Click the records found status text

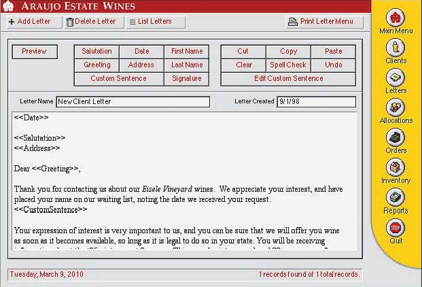click(x=309, y=274)
